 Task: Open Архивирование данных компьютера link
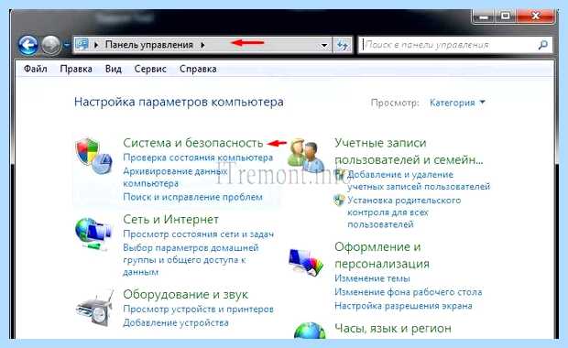click(175, 178)
